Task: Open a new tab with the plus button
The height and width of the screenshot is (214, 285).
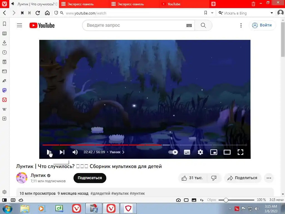Action: pos(213,4)
